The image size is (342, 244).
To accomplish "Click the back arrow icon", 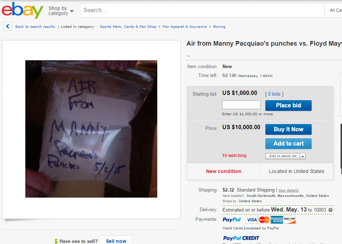I will pos(7,27).
